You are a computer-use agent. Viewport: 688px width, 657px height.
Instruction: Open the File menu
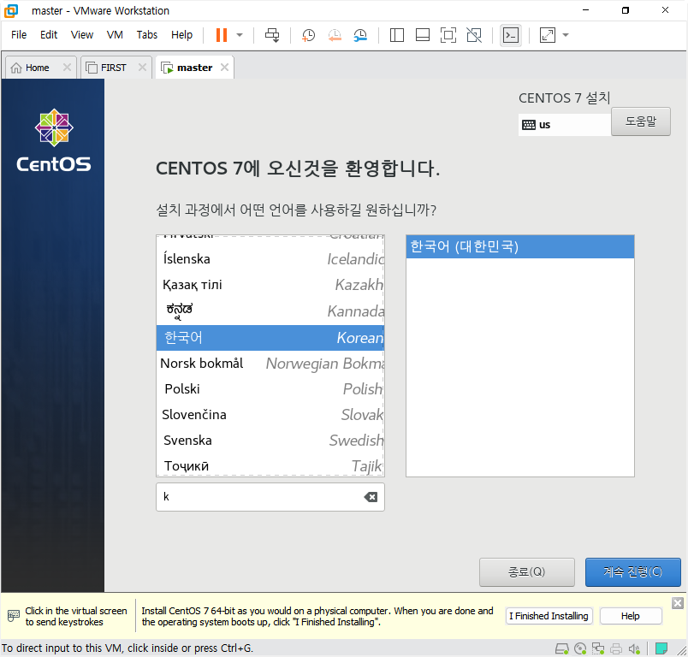[x=19, y=35]
